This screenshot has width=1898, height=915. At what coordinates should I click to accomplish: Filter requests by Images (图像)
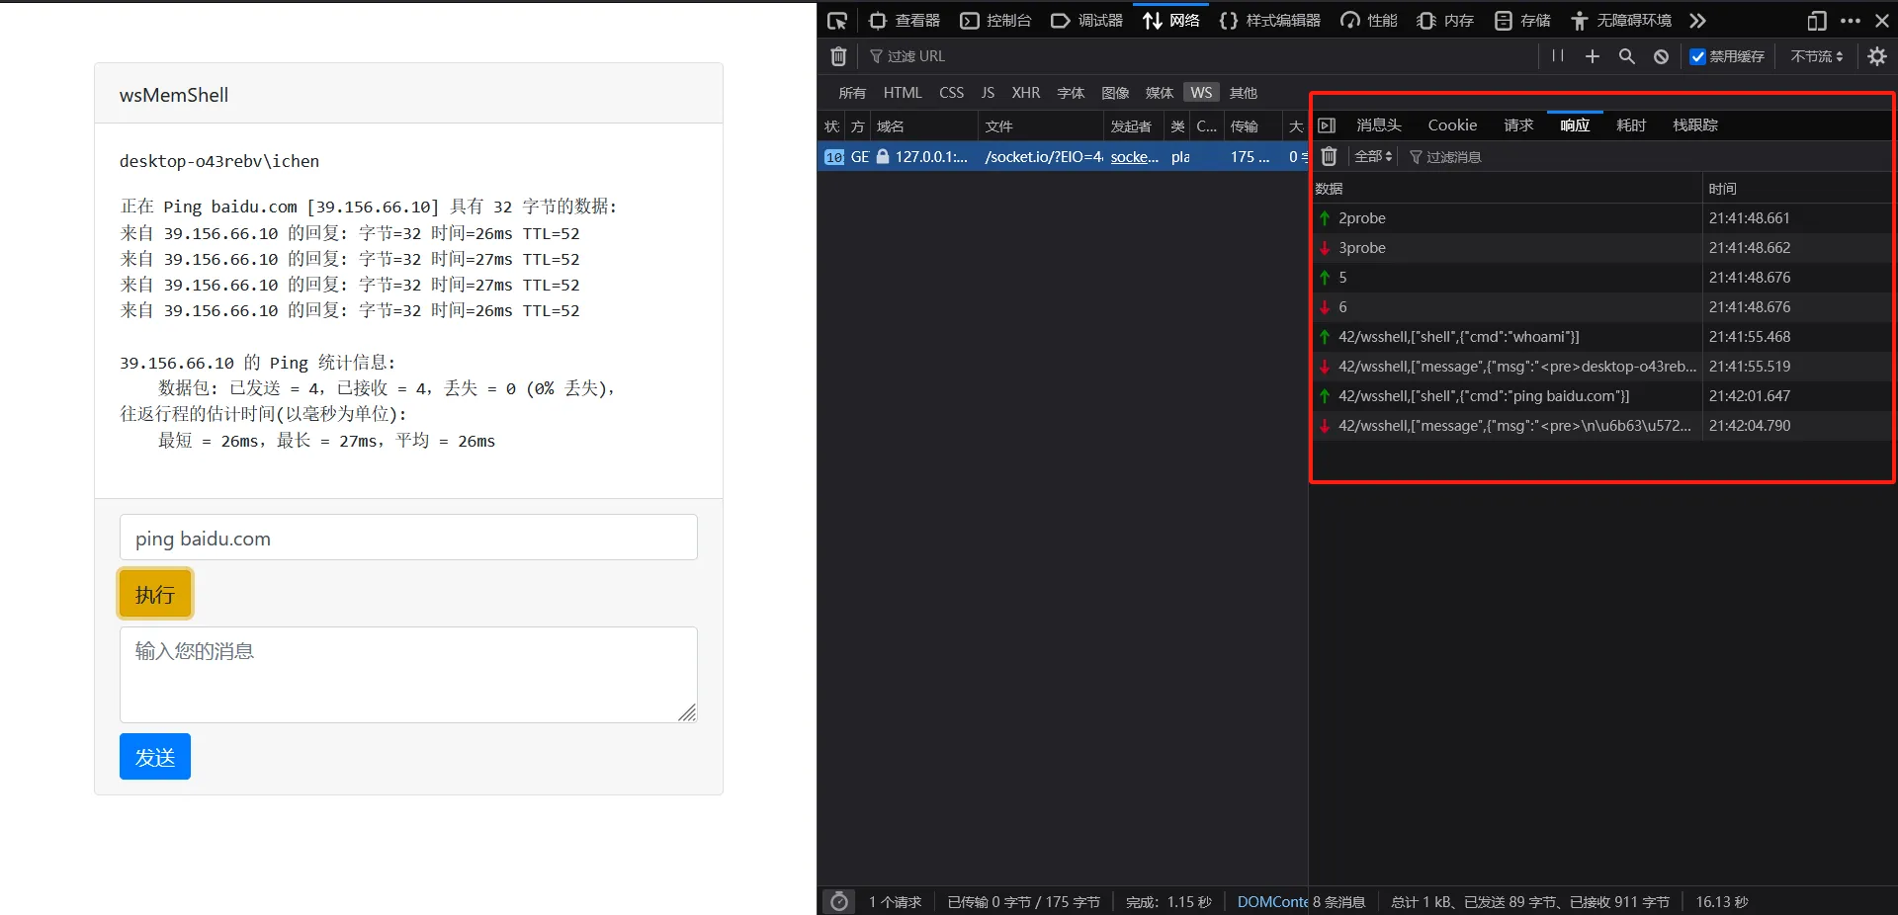click(1115, 93)
